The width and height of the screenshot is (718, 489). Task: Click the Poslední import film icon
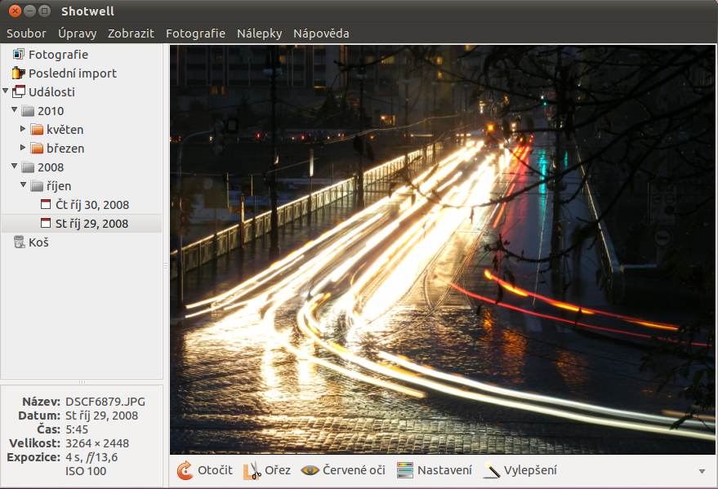pos(18,73)
